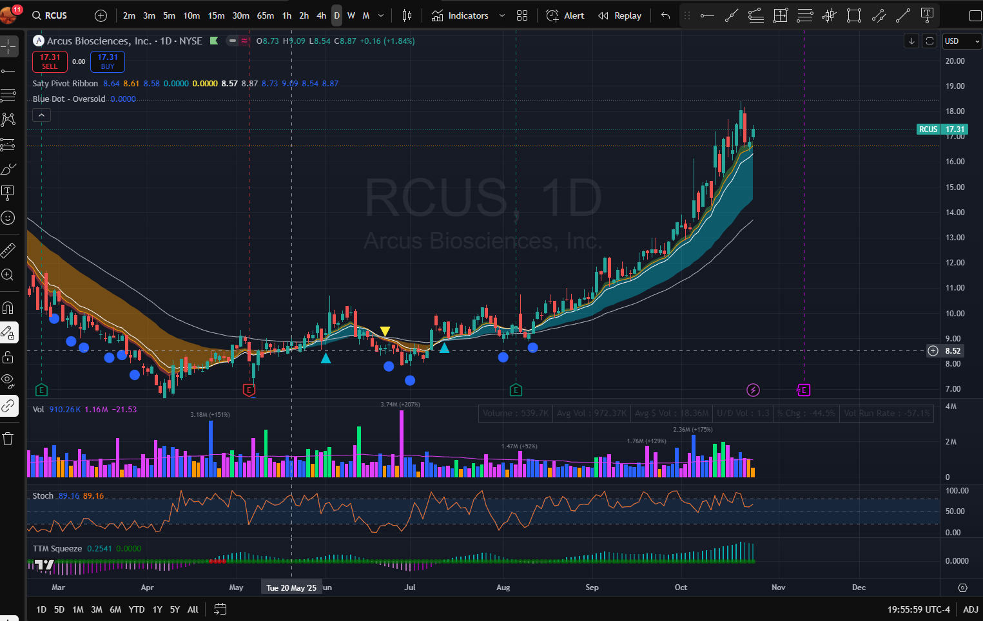Select the position measurement favorite tool

(781, 15)
